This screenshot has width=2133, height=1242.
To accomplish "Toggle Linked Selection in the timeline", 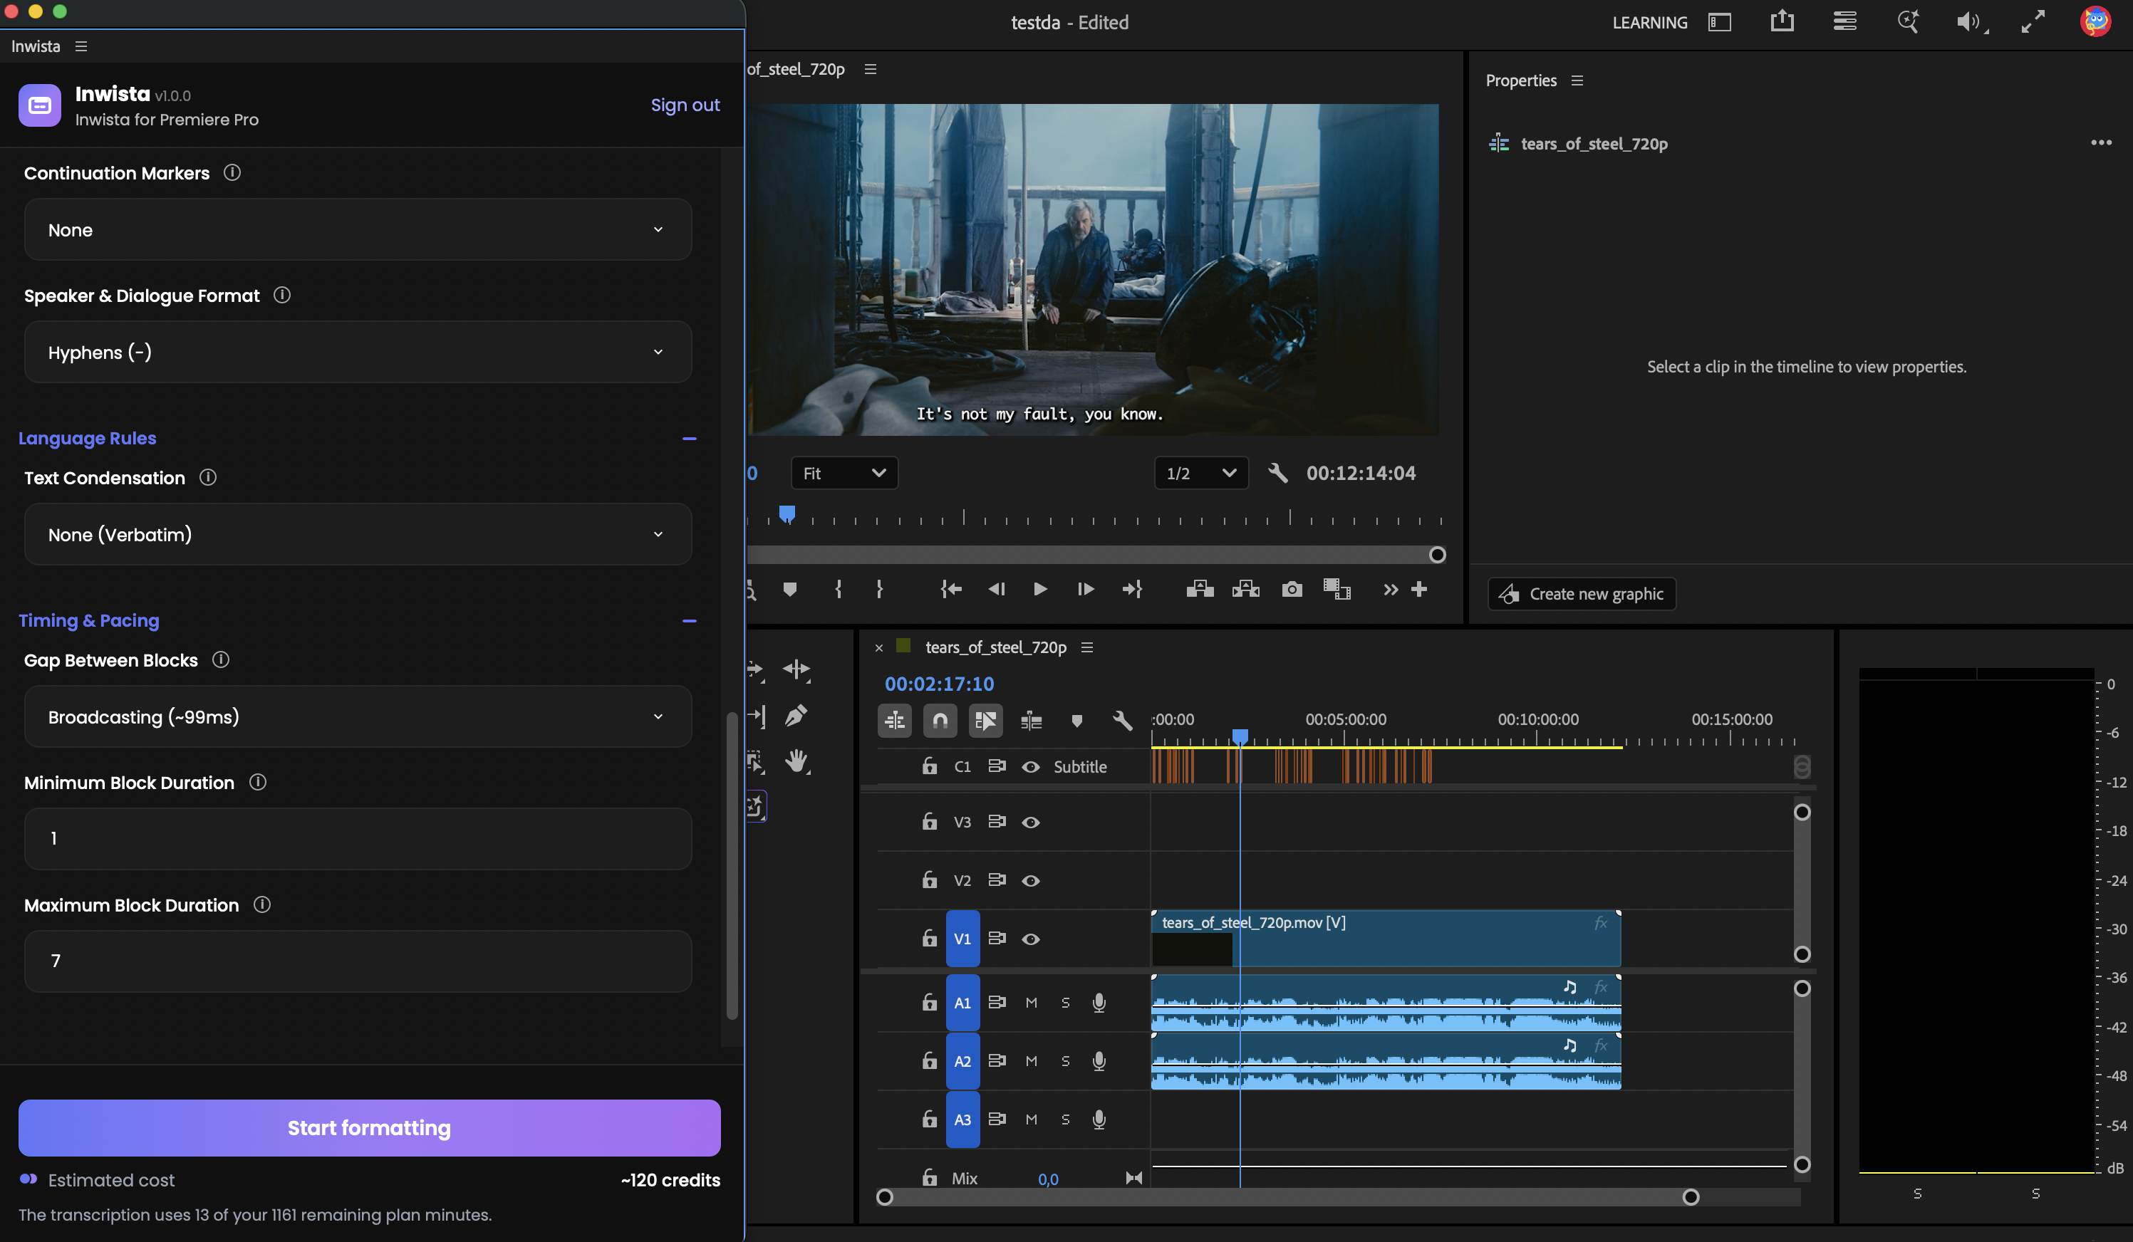I will click(985, 720).
